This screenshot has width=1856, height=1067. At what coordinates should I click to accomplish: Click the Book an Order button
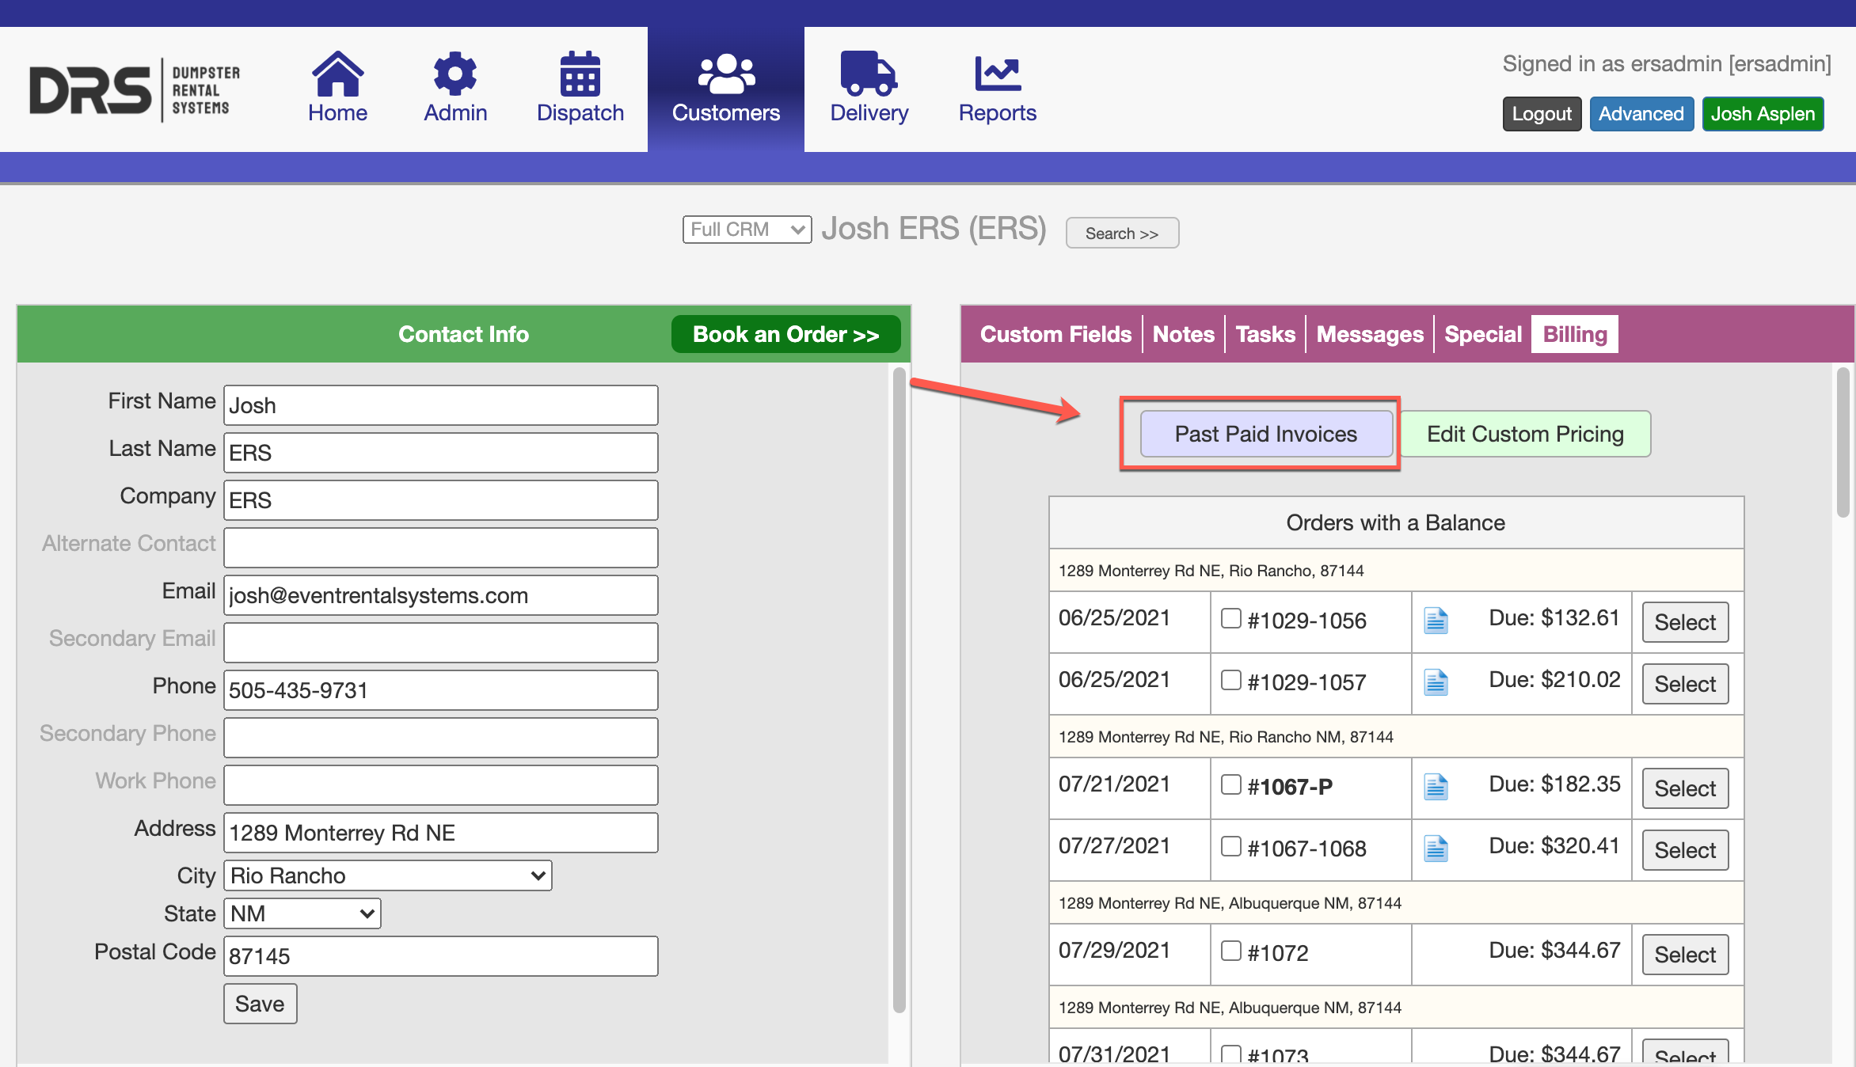click(x=785, y=334)
